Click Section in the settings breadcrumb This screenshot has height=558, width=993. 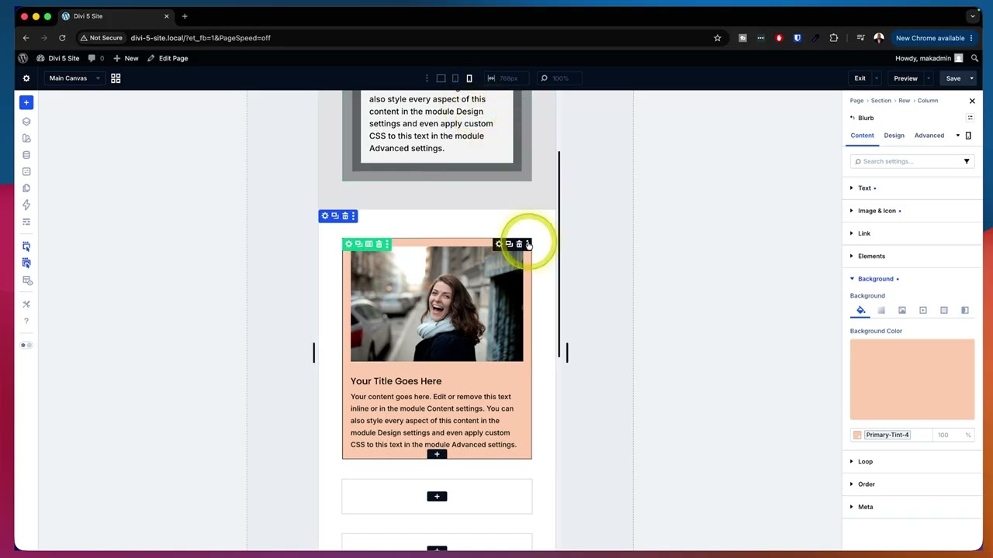(881, 101)
